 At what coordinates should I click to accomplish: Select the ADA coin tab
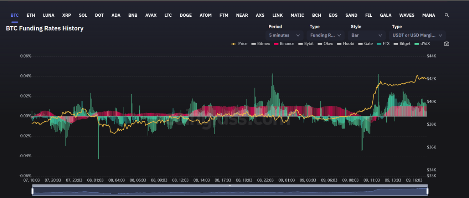pos(116,15)
